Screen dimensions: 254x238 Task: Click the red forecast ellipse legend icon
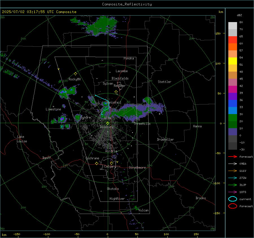pyautogui.click(x=233, y=206)
